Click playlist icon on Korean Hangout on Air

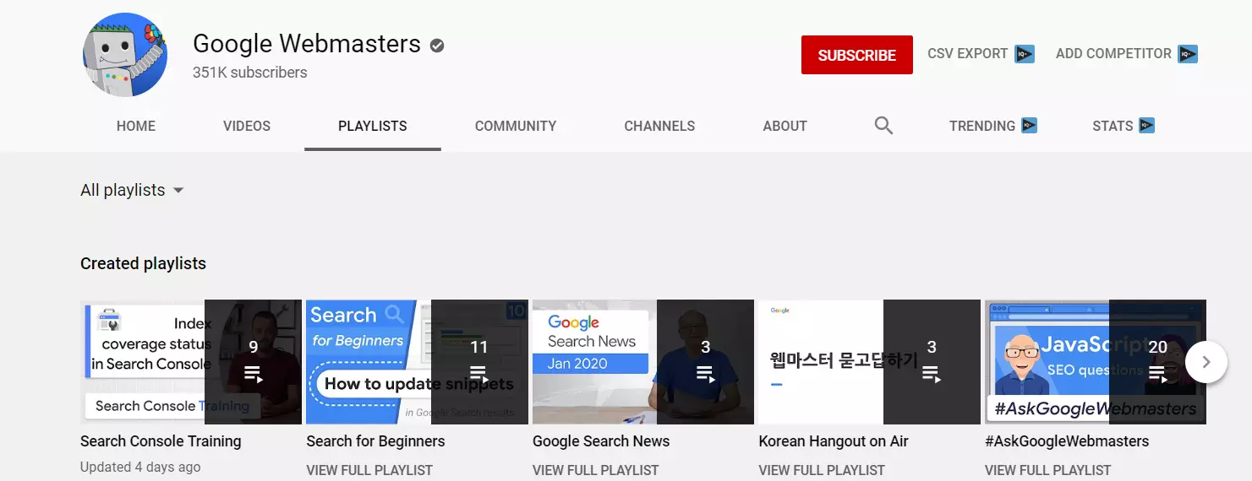[931, 374]
